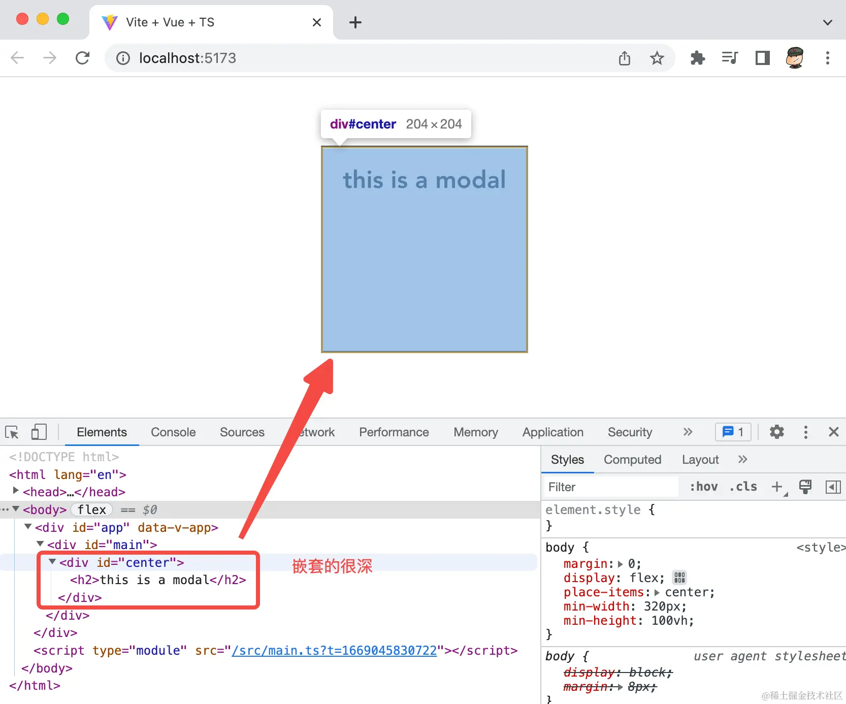
Task: Toggle the browser side panel icon
Action: click(763, 58)
